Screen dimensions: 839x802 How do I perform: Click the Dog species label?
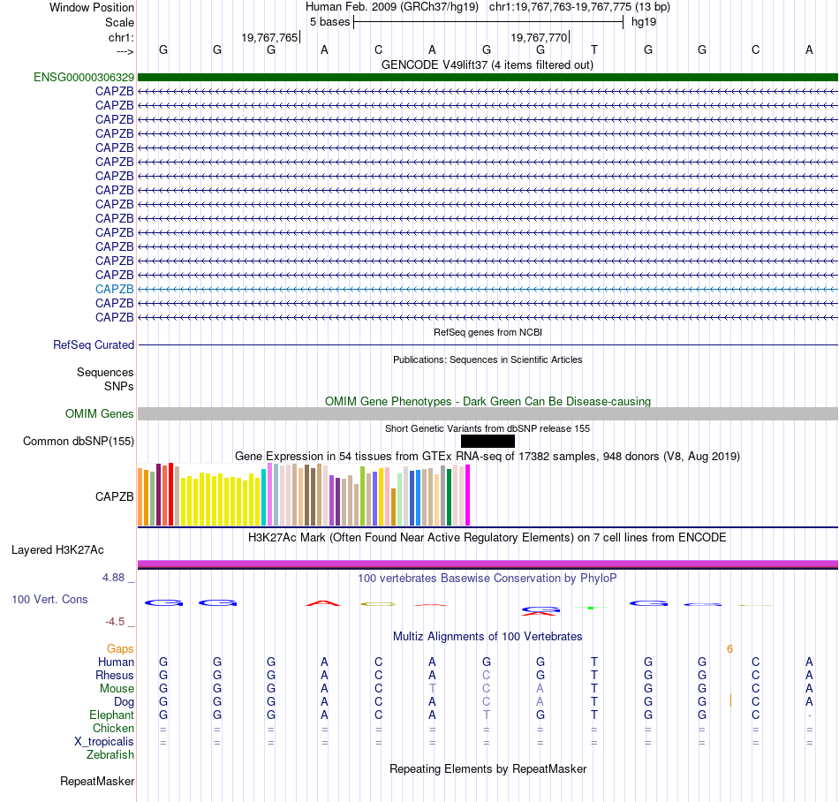tap(124, 702)
